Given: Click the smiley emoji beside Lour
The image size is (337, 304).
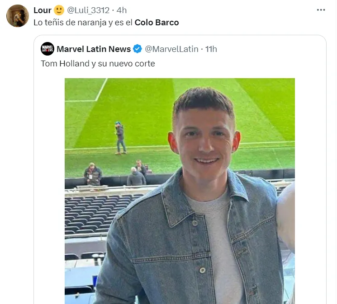Looking at the screenshot, I should [59, 10].
